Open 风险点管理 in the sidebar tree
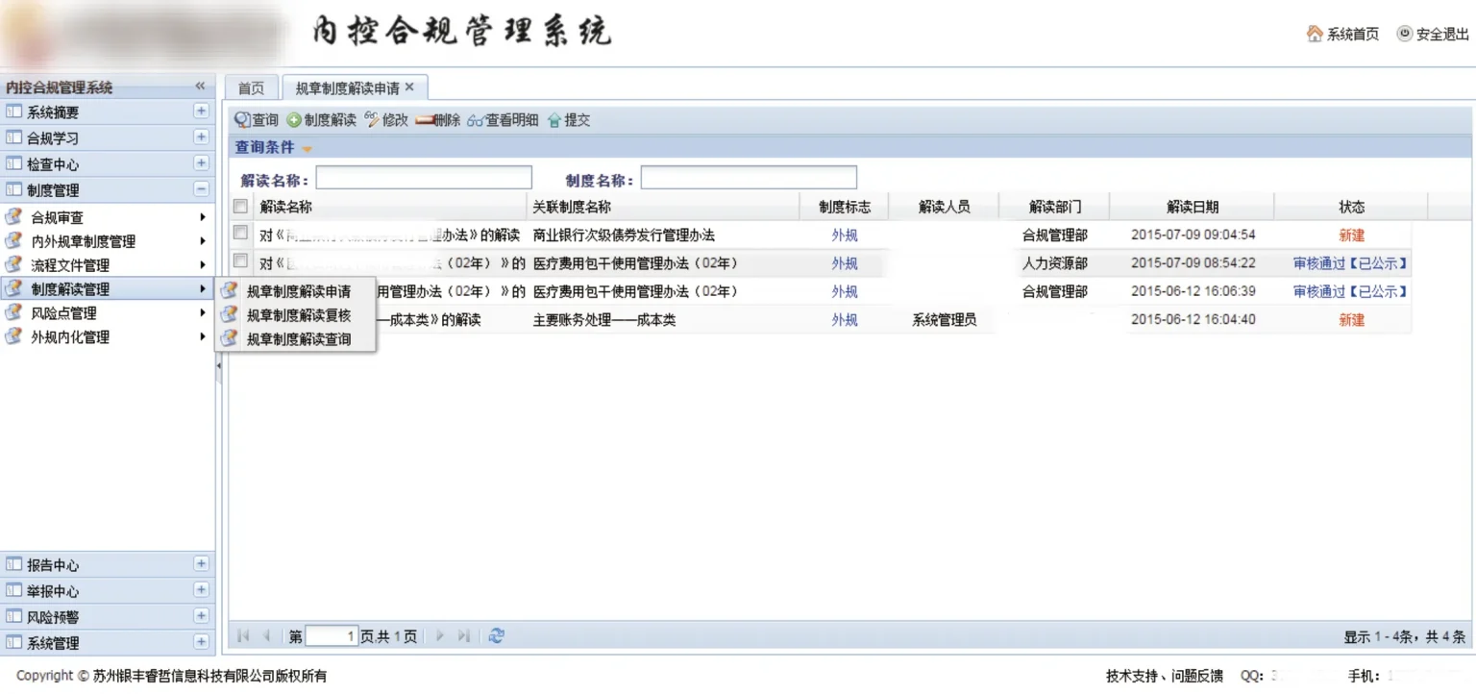The image size is (1476, 694). pos(63,312)
